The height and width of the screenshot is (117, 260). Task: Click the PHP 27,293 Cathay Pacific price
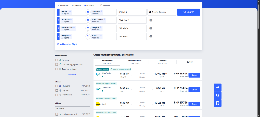pyautogui.click(x=86, y=114)
